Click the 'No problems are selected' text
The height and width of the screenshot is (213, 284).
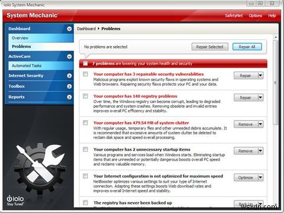point(105,47)
